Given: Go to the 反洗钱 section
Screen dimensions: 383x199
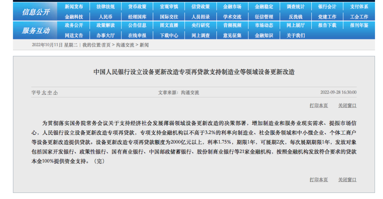Looking at the screenshot, I should coord(296,17).
